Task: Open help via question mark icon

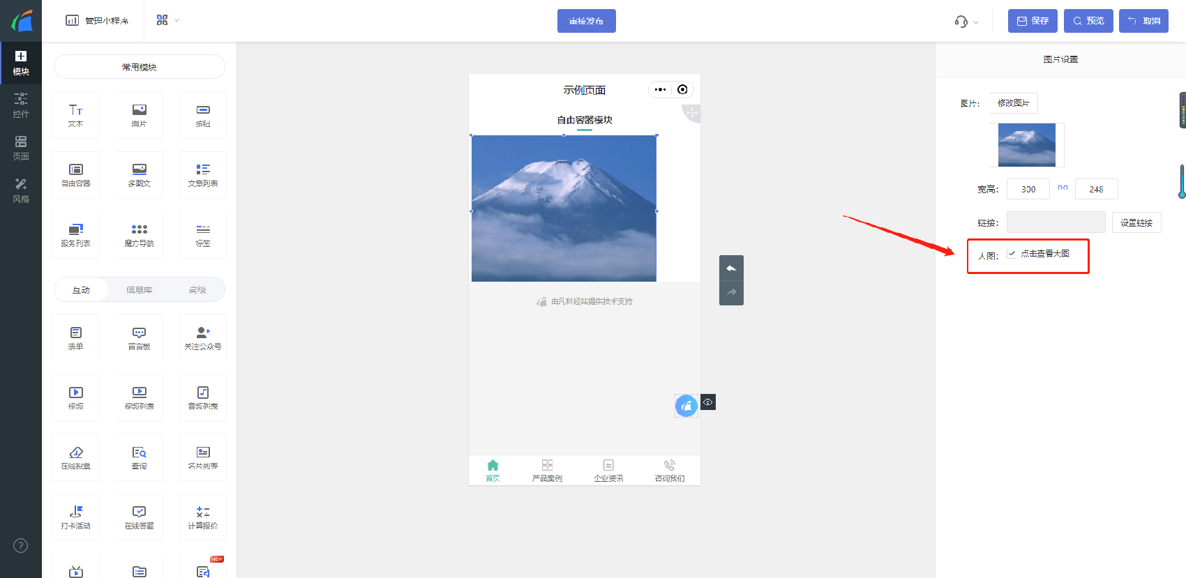Action: pyautogui.click(x=21, y=545)
